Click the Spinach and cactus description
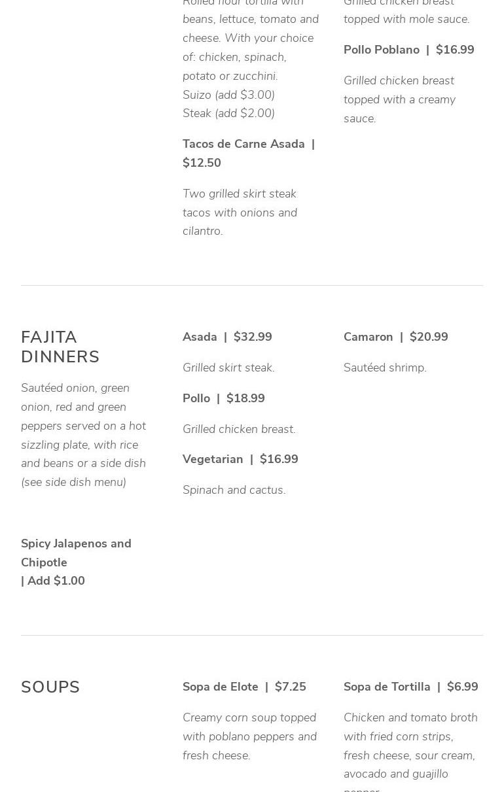Viewport: 504px width, 792px height. 234,490
